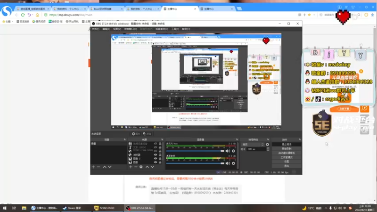
Task: Move the selected source up
Action: [147, 167]
